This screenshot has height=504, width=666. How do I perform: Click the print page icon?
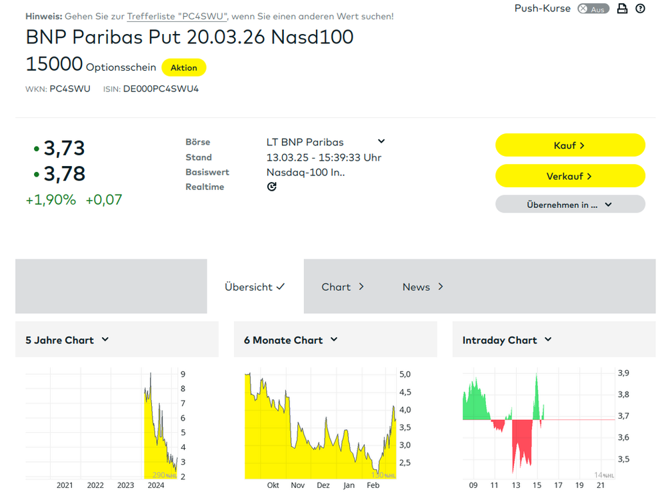(x=622, y=9)
